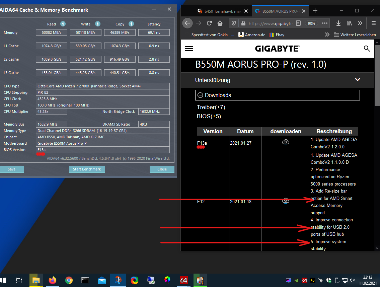Screen dimensions: 380x287
Task: Toggle reader view in address bar
Action: pos(298,23)
